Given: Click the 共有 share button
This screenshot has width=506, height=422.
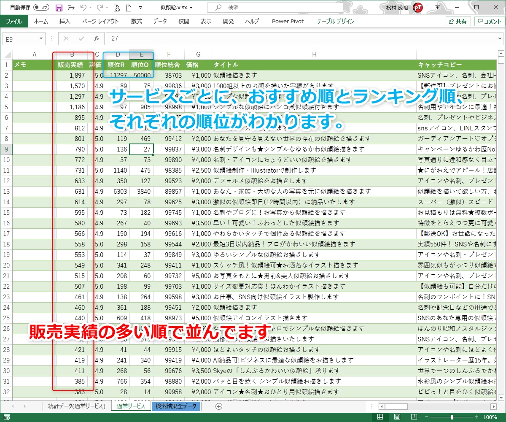Looking at the screenshot, I should click(x=458, y=22).
